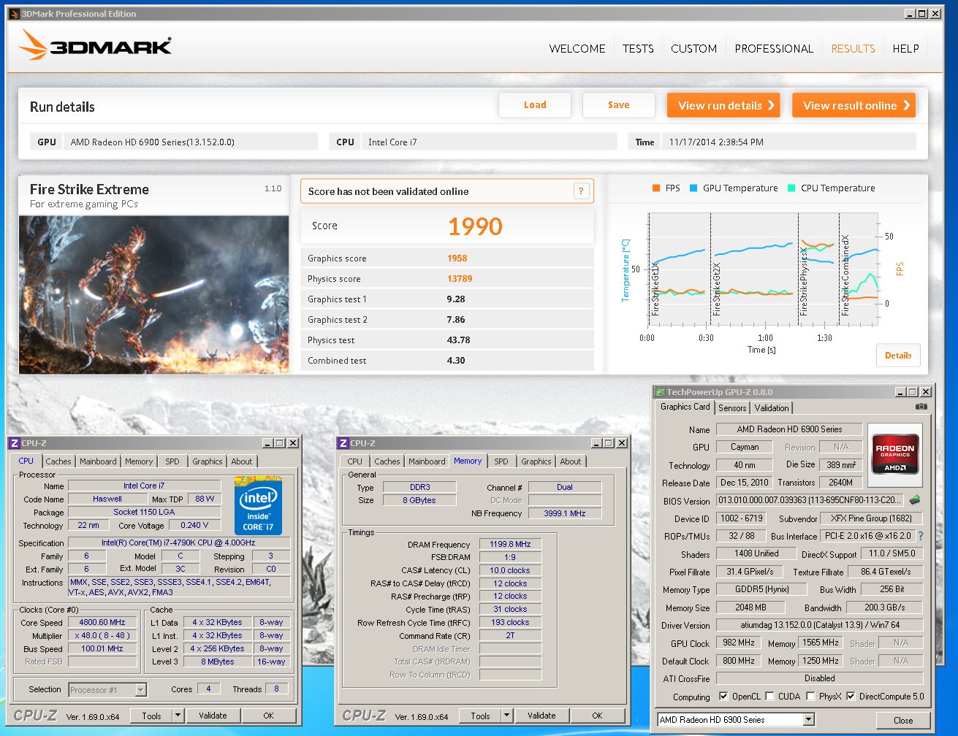Screen dimensions: 958x736
Task: Click the Save button in Run details
Action: (x=618, y=105)
